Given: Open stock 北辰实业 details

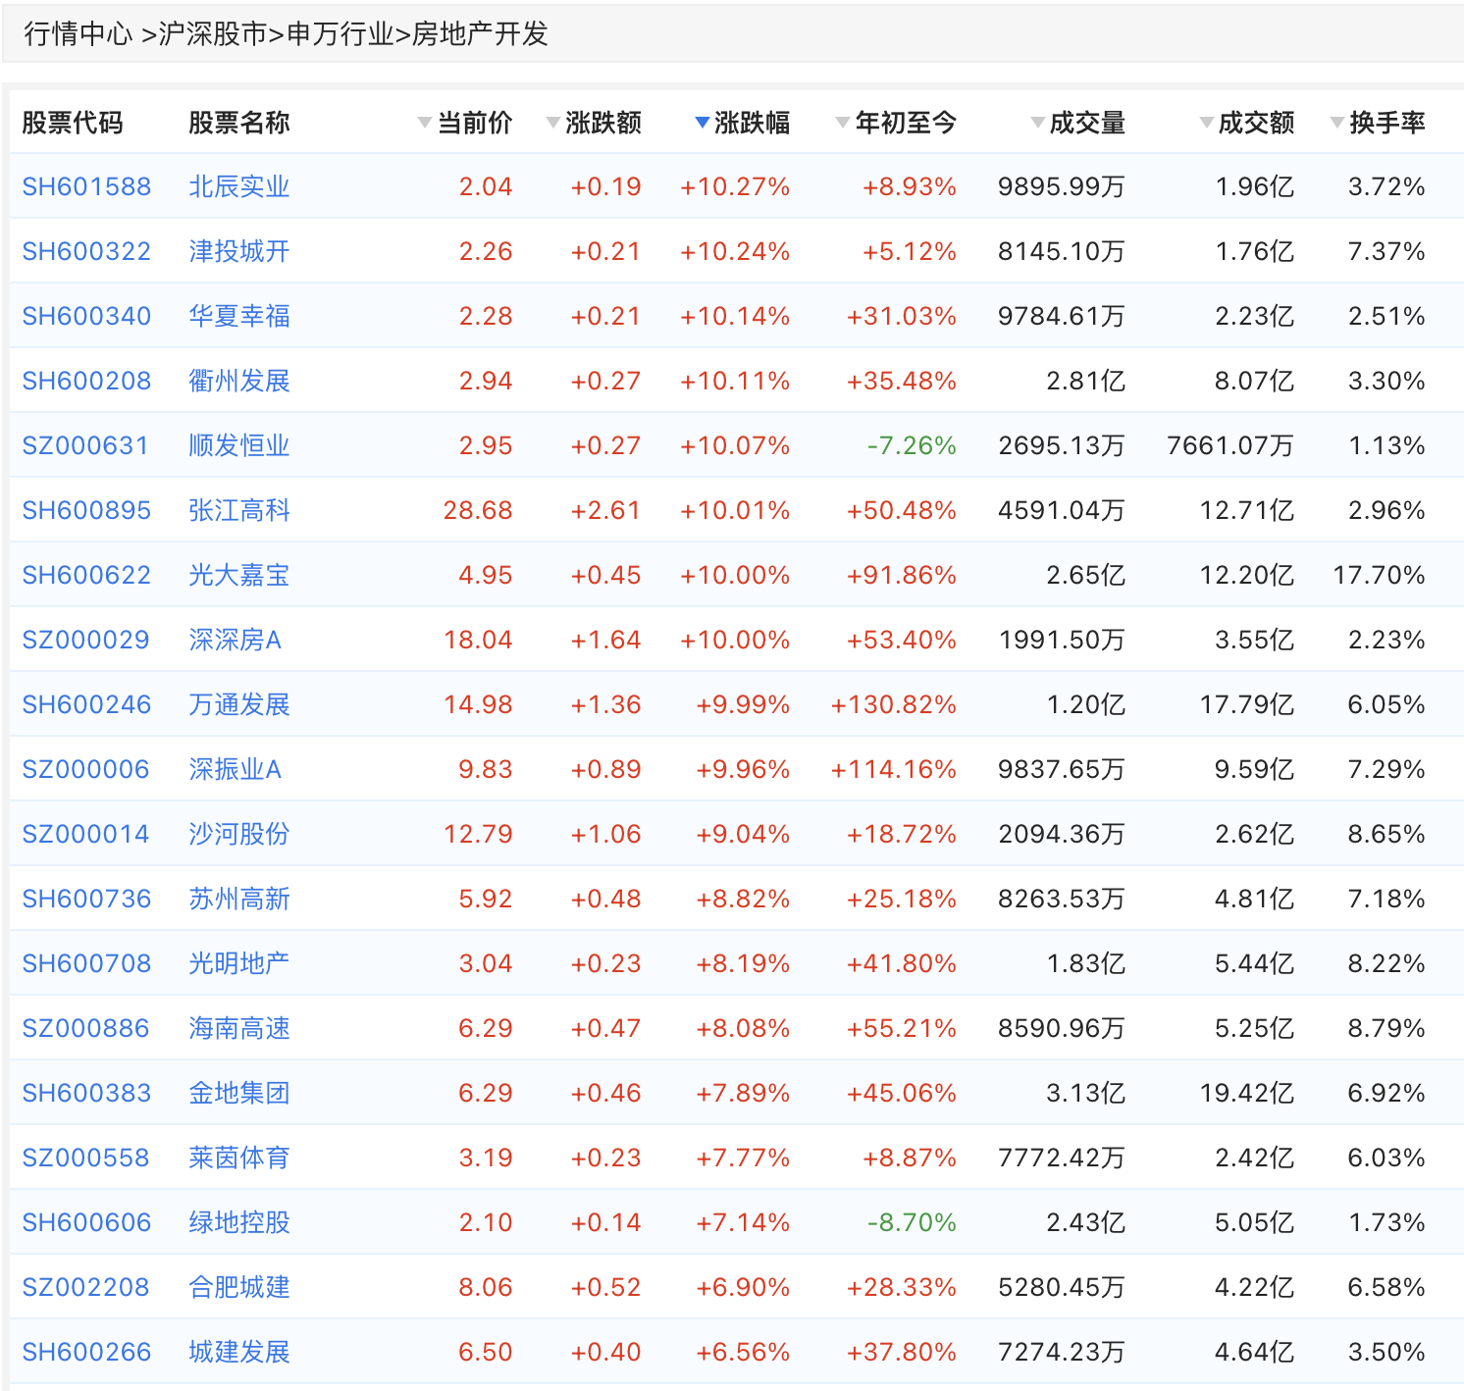Looking at the screenshot, I should click(x=238, y=185).
